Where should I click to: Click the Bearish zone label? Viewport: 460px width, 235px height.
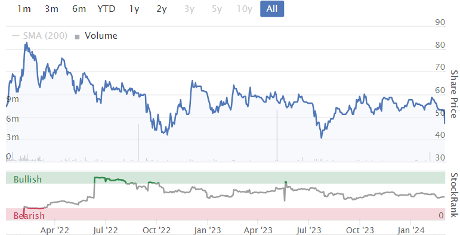tap(29, 216)
